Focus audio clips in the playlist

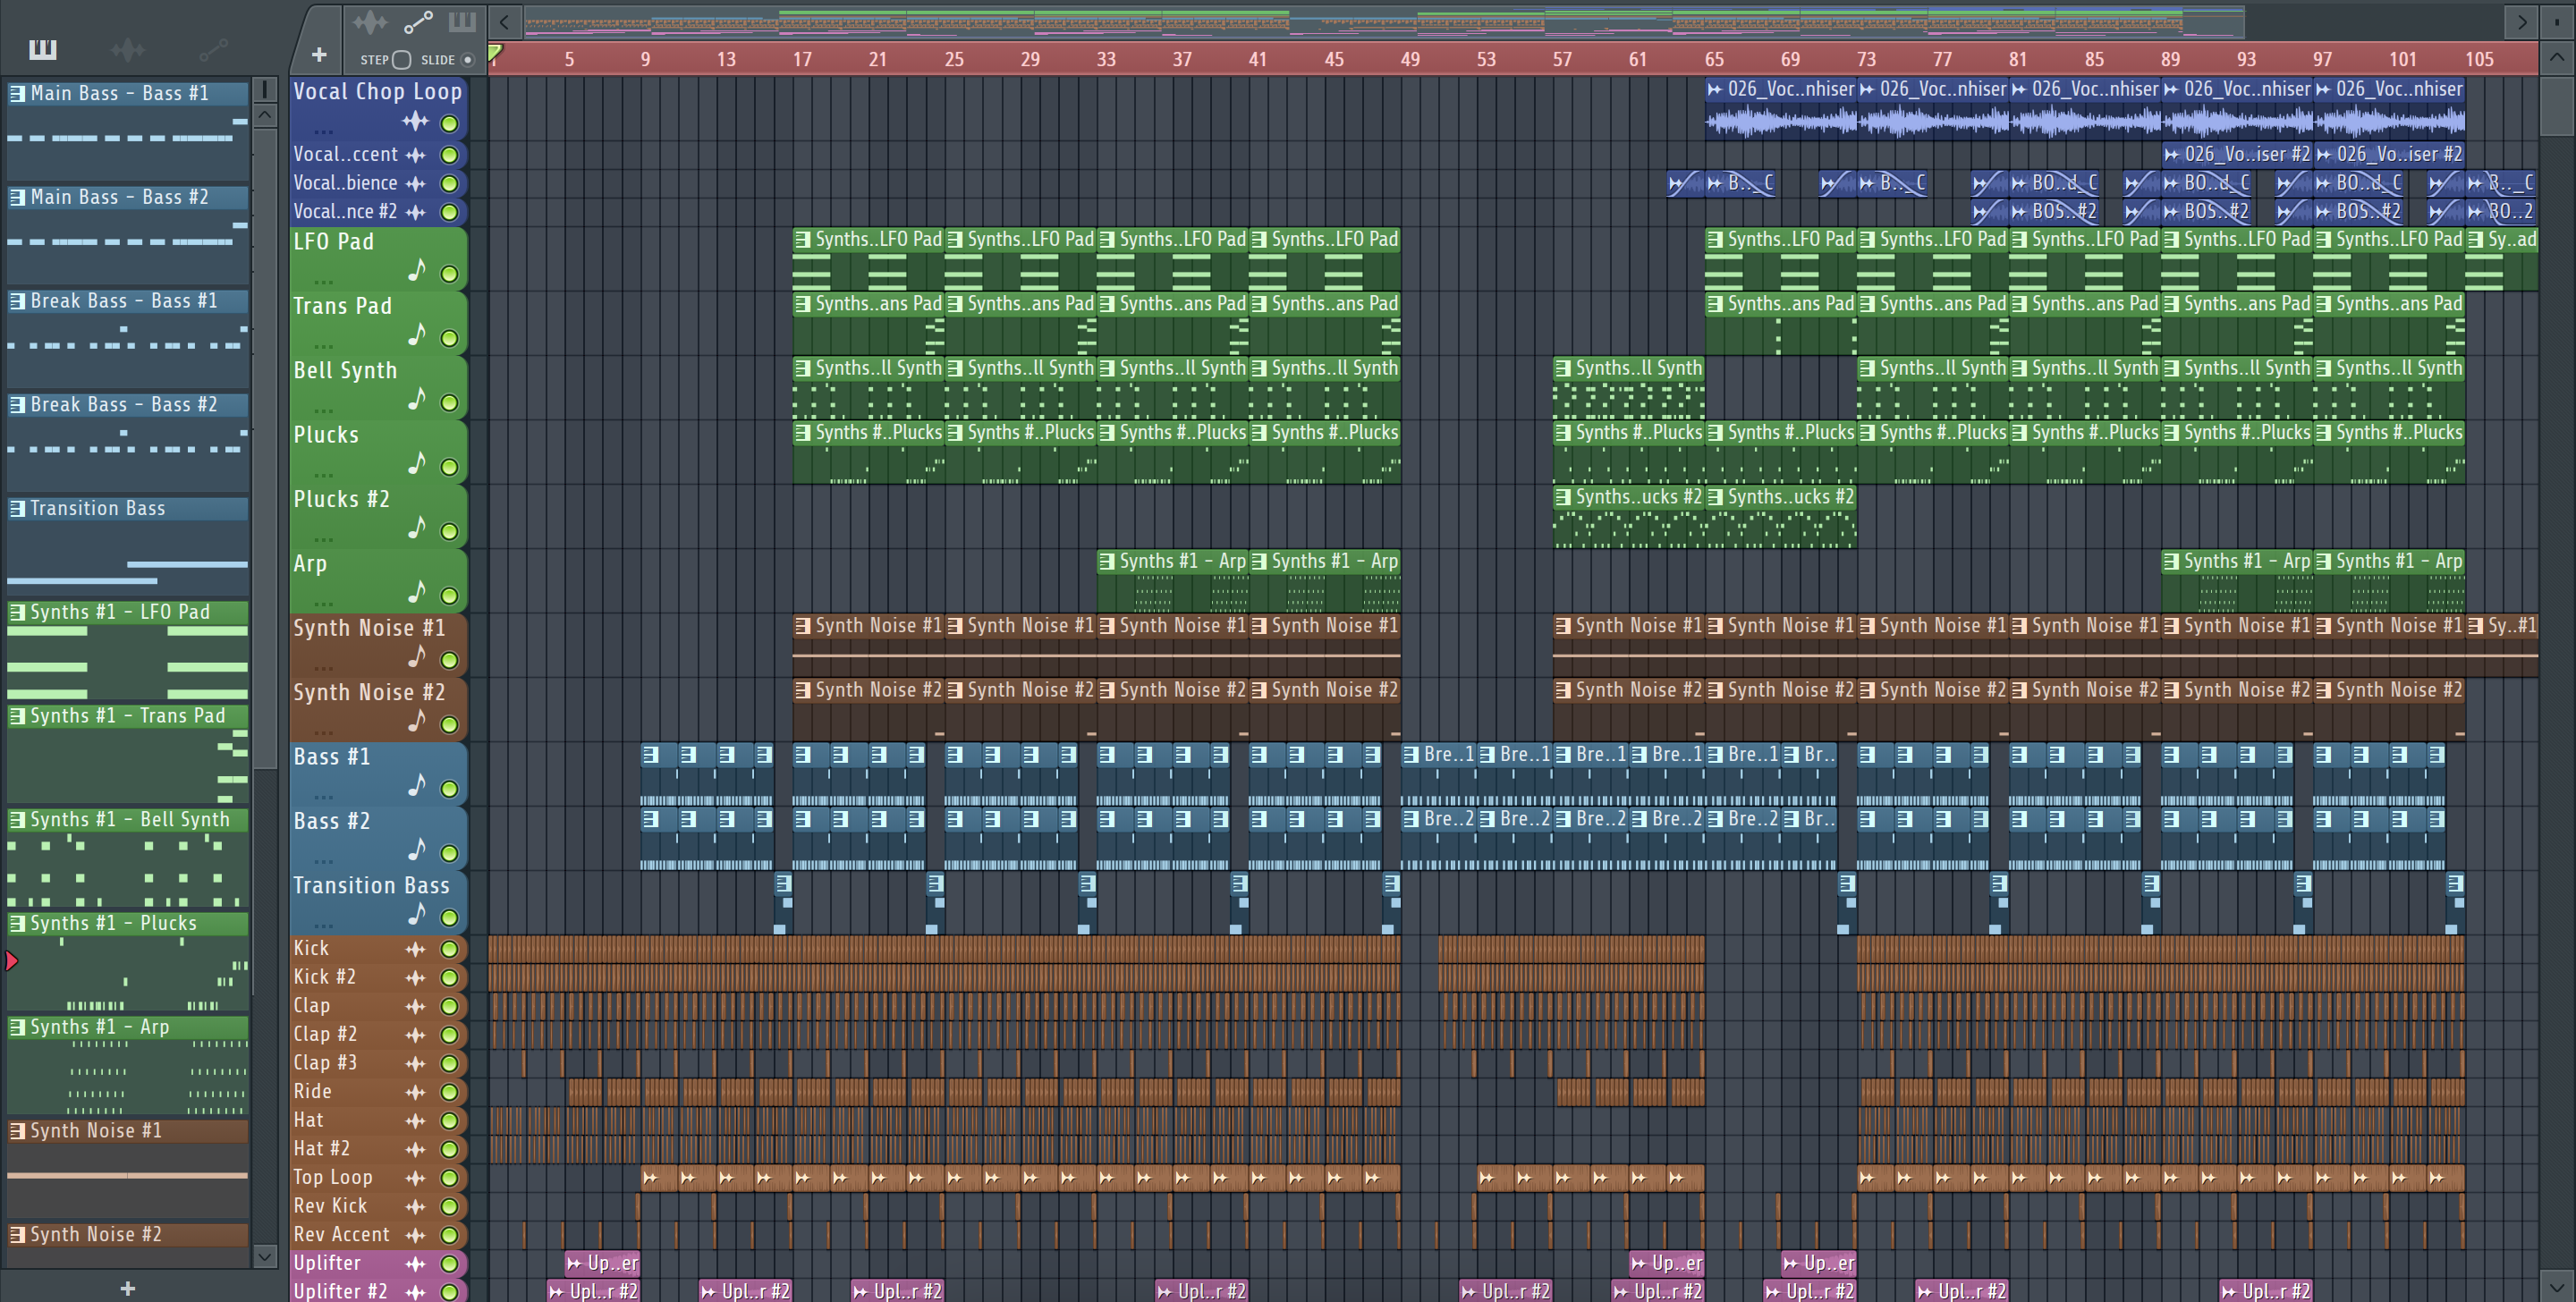(x=370, y=22)
